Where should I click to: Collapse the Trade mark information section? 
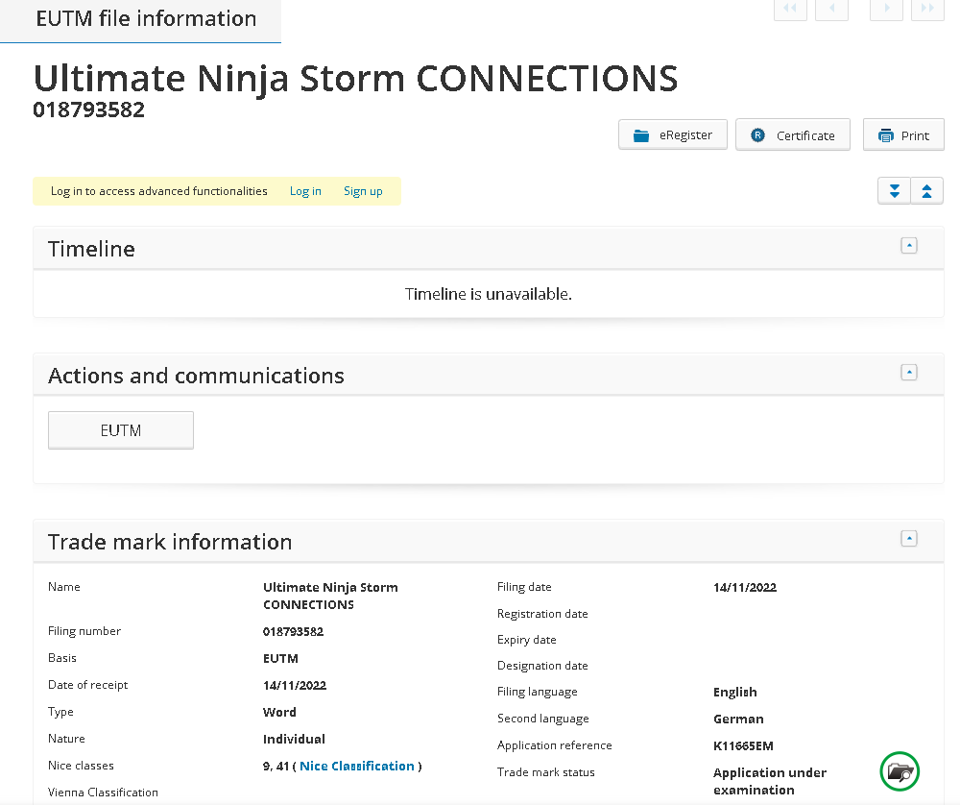click(x=909, y=539)
